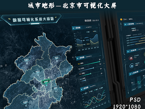Click the value 195 next to house icon
Viewport: 145px width, 109px height.
pos(137,65)
